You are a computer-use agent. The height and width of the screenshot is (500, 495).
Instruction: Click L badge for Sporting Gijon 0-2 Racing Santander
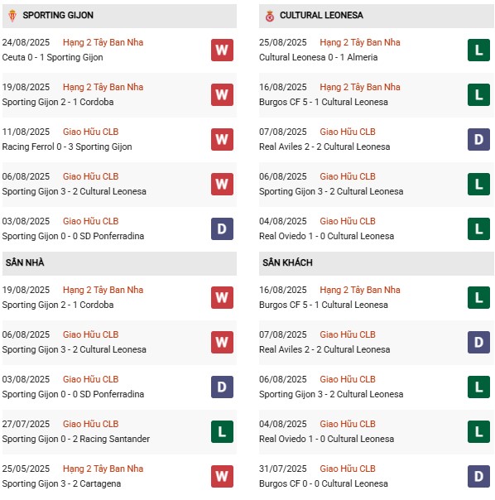222,432
